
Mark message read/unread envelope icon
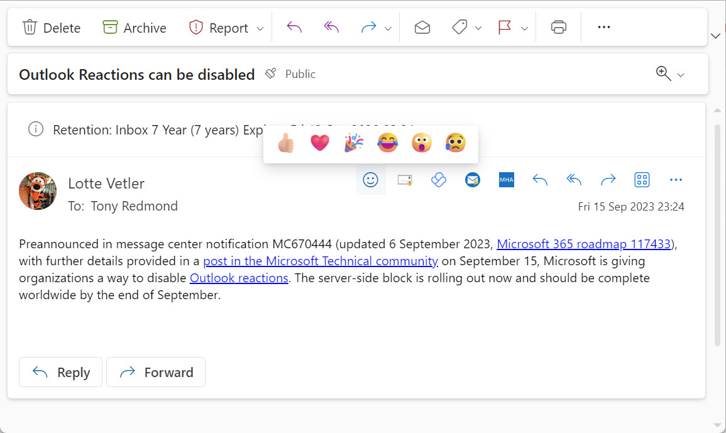click(422, 28)
